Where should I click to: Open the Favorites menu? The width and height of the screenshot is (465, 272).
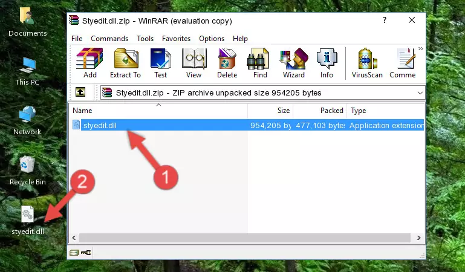click(x=176, y=39)
